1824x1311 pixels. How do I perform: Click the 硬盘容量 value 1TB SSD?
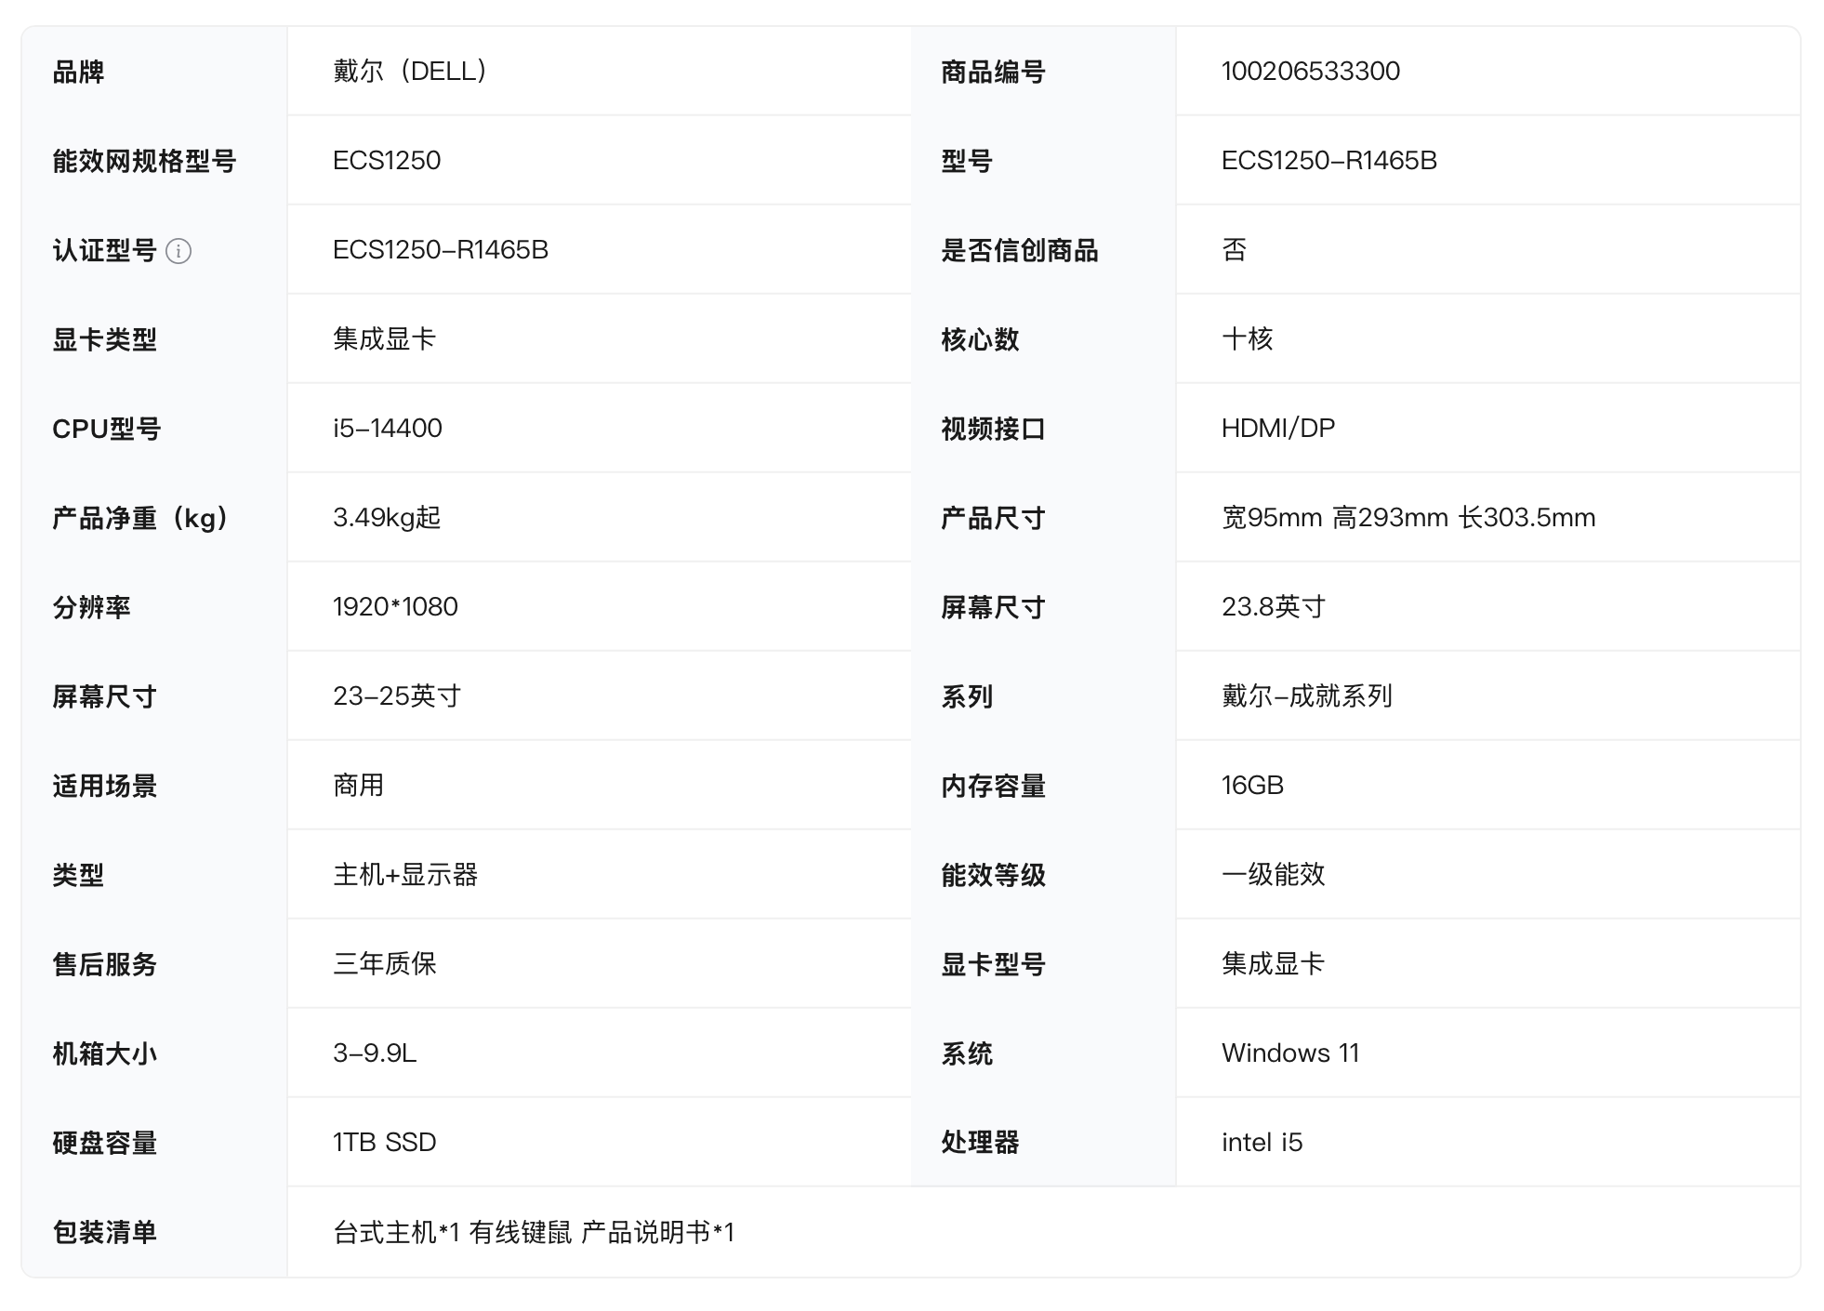tap(385, 1142)
